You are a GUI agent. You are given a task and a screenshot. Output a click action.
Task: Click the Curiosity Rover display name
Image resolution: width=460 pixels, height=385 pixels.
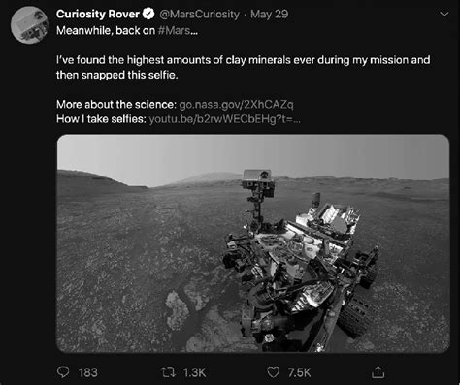click(x=98, y=14)
